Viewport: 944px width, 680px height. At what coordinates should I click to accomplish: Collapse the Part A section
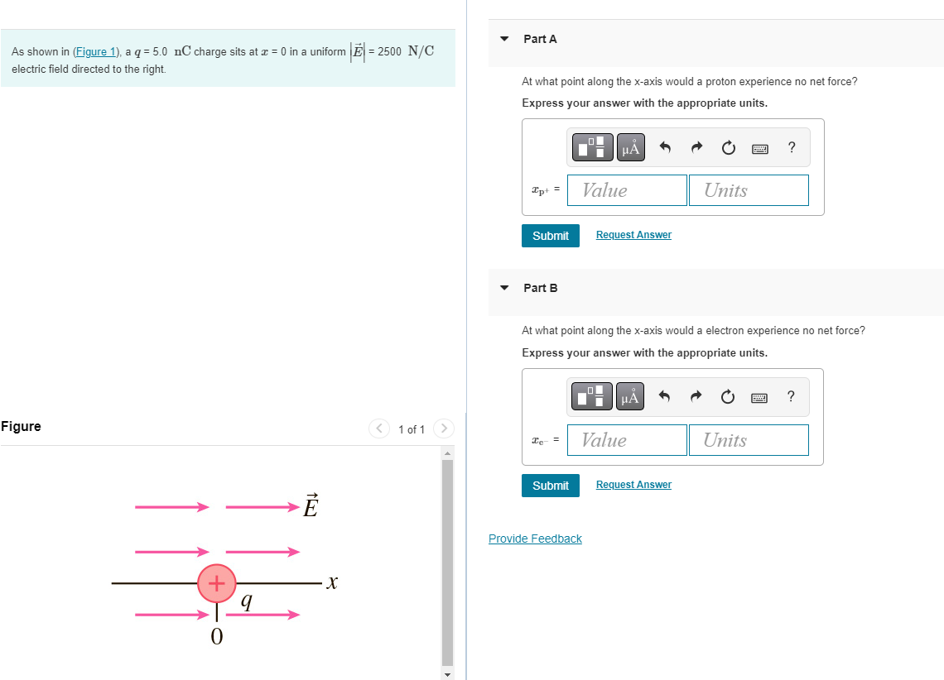504,39
